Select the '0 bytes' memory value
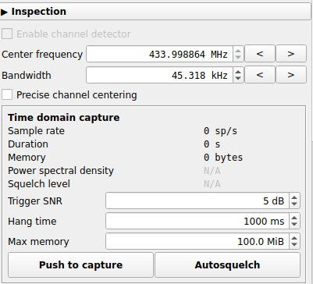The width and height of the screenshot is (313, 284). click(223, 158)
